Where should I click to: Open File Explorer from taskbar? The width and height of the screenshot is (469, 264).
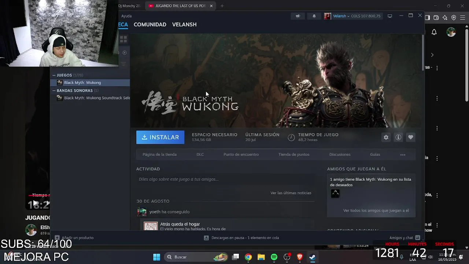click(261, 257)
